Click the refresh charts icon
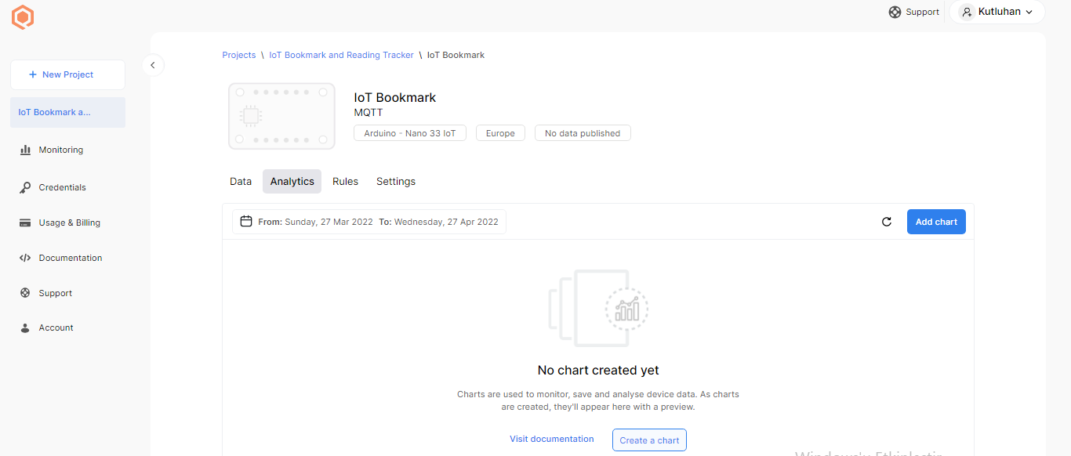 (x=887, y=222)
